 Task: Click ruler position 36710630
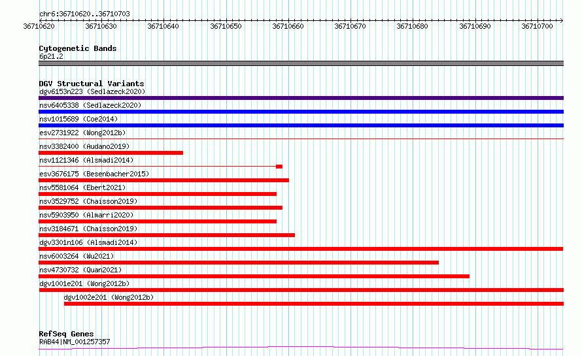click(101, 26)
